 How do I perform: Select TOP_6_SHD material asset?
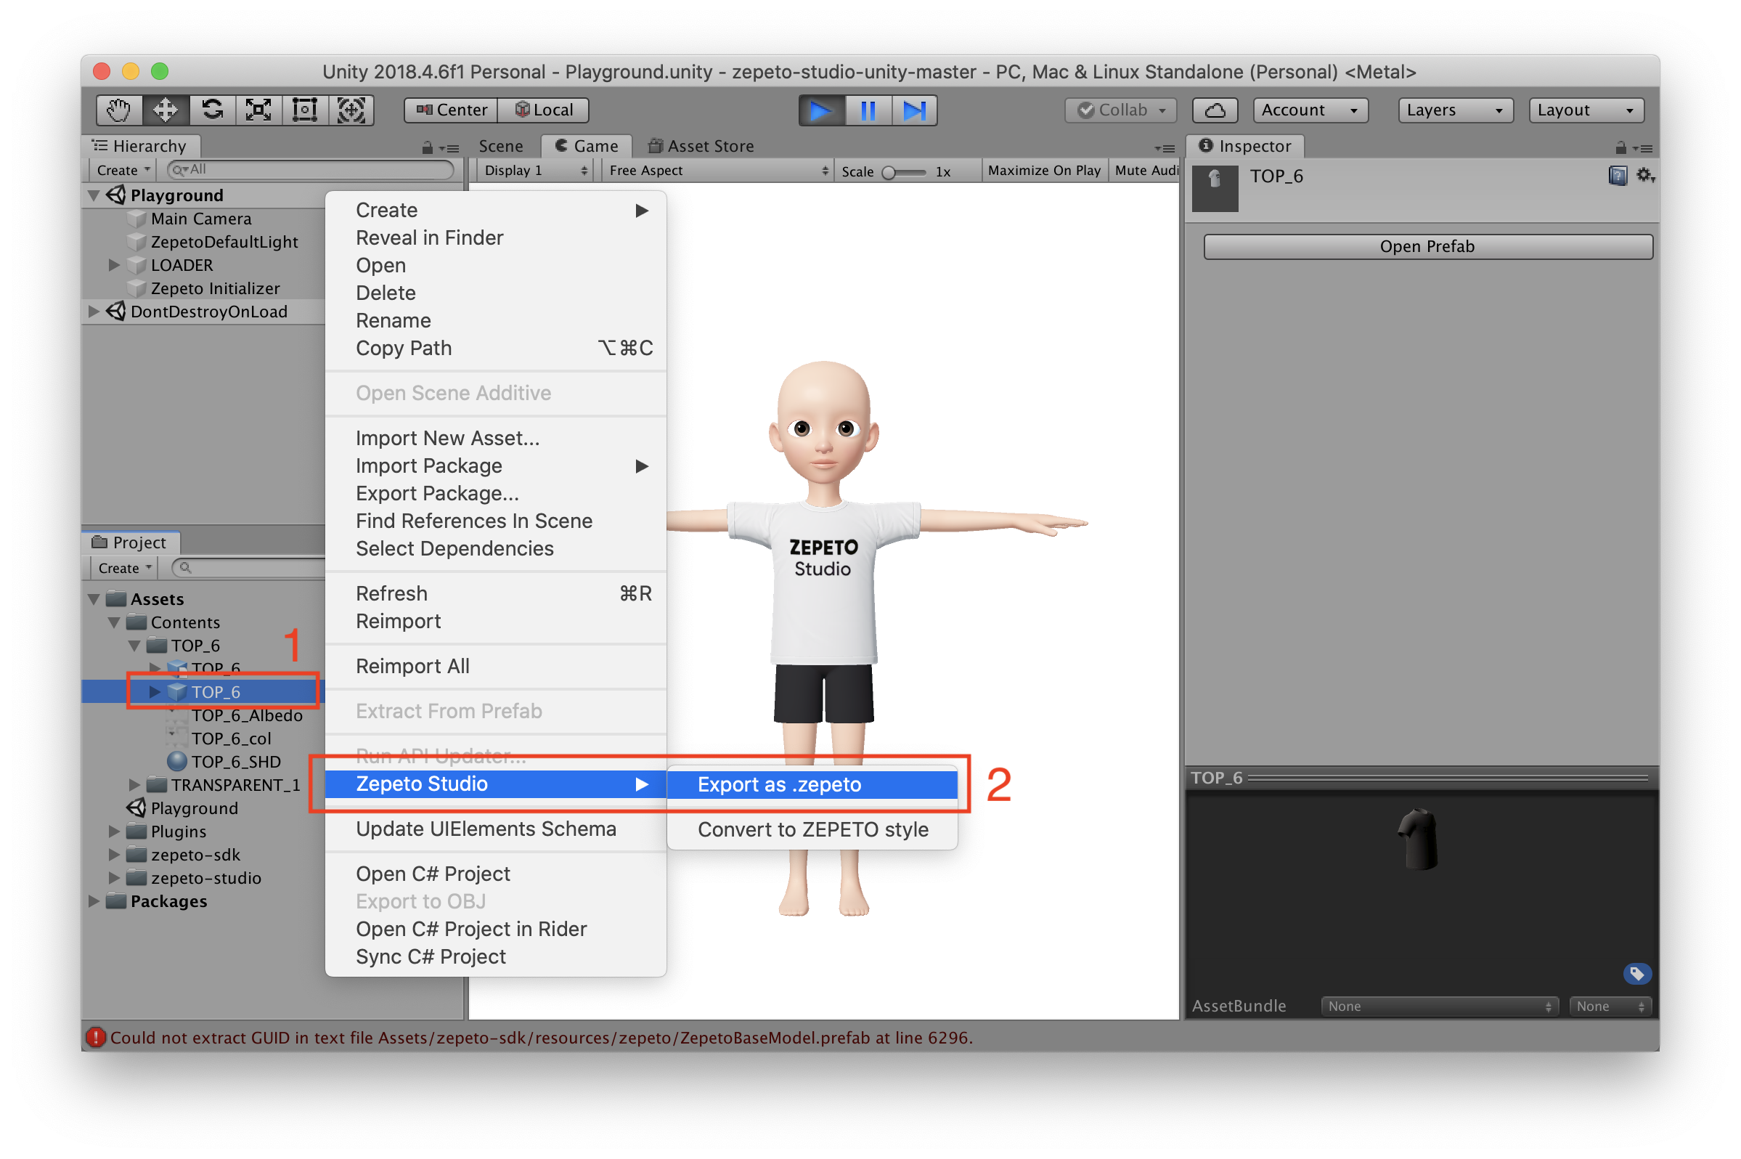(x=235, y=762)
